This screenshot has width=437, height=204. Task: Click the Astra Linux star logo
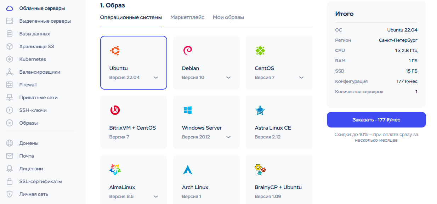tap(260, 110)
